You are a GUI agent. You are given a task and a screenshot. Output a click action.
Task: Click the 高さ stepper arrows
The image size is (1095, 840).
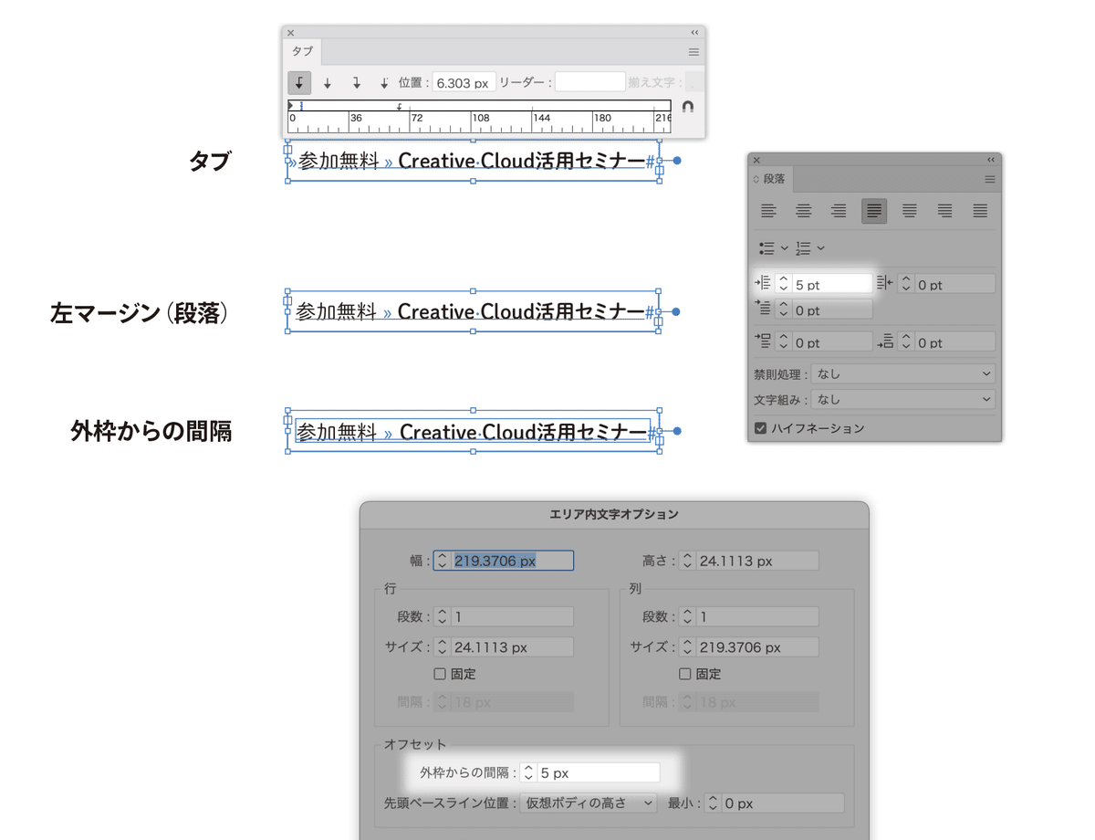(x=687, y=561)
